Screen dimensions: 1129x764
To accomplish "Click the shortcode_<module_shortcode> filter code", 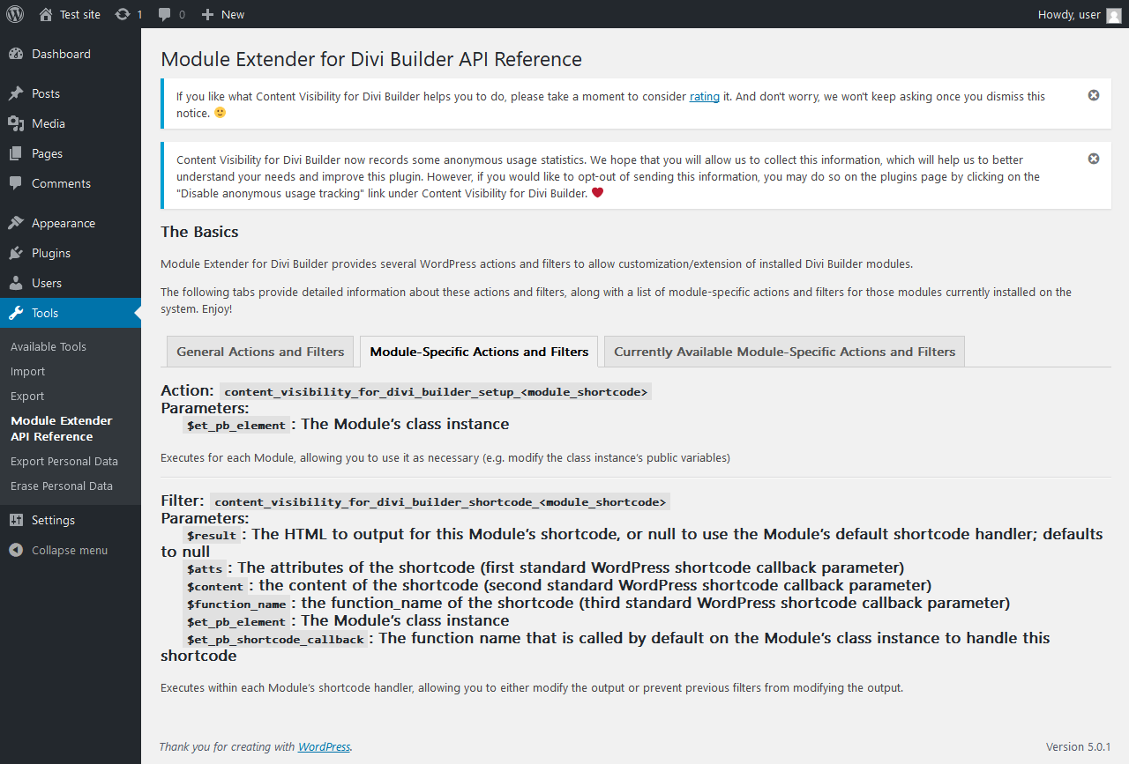I will pos(440,501).
